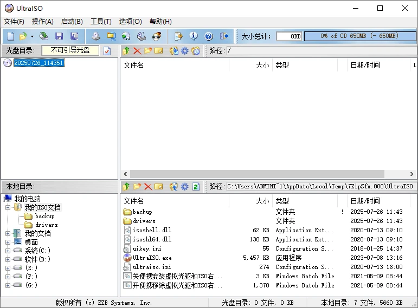The image size is (418, 308).
Task: Select the drivers folder in local tree
Action: click(47, 225)
